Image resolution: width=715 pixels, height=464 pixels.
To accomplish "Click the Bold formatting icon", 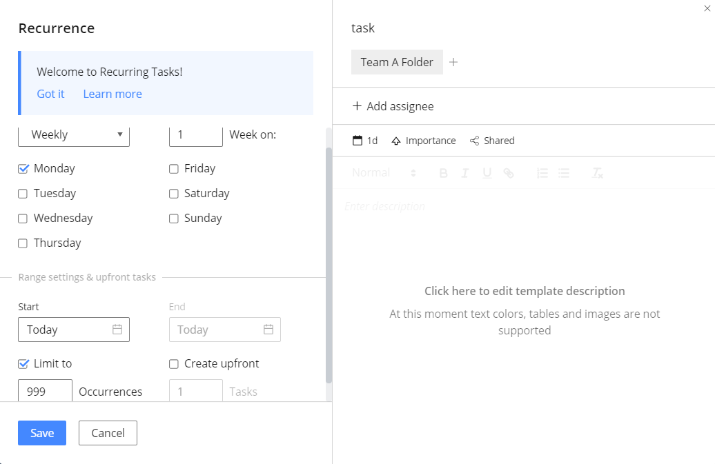I will tap(444, 173).
